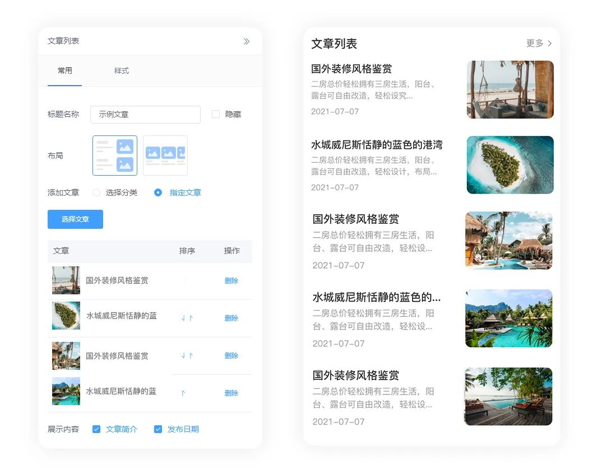
Task: Open truncated 水城威尼斯恬静的蓝色的... preview title
Action: click(377, 297)
